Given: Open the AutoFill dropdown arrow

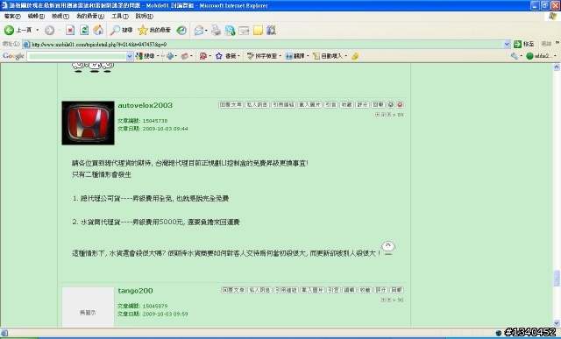Looking at the screenshot, I should coord(345,56).
